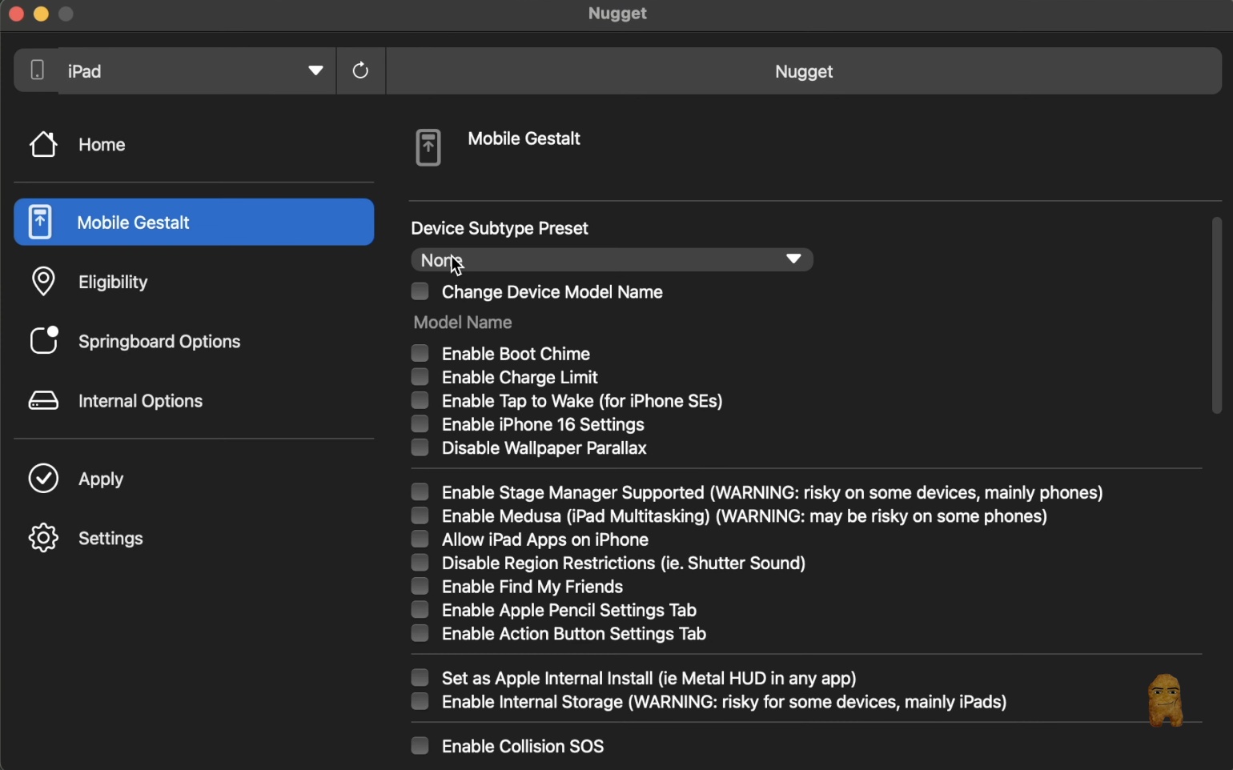Click the Internal Options drive icon

point(44,400)
